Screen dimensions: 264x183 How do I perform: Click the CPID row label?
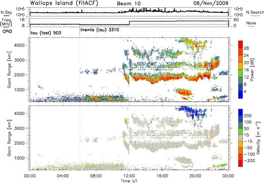tap(7, 31)
